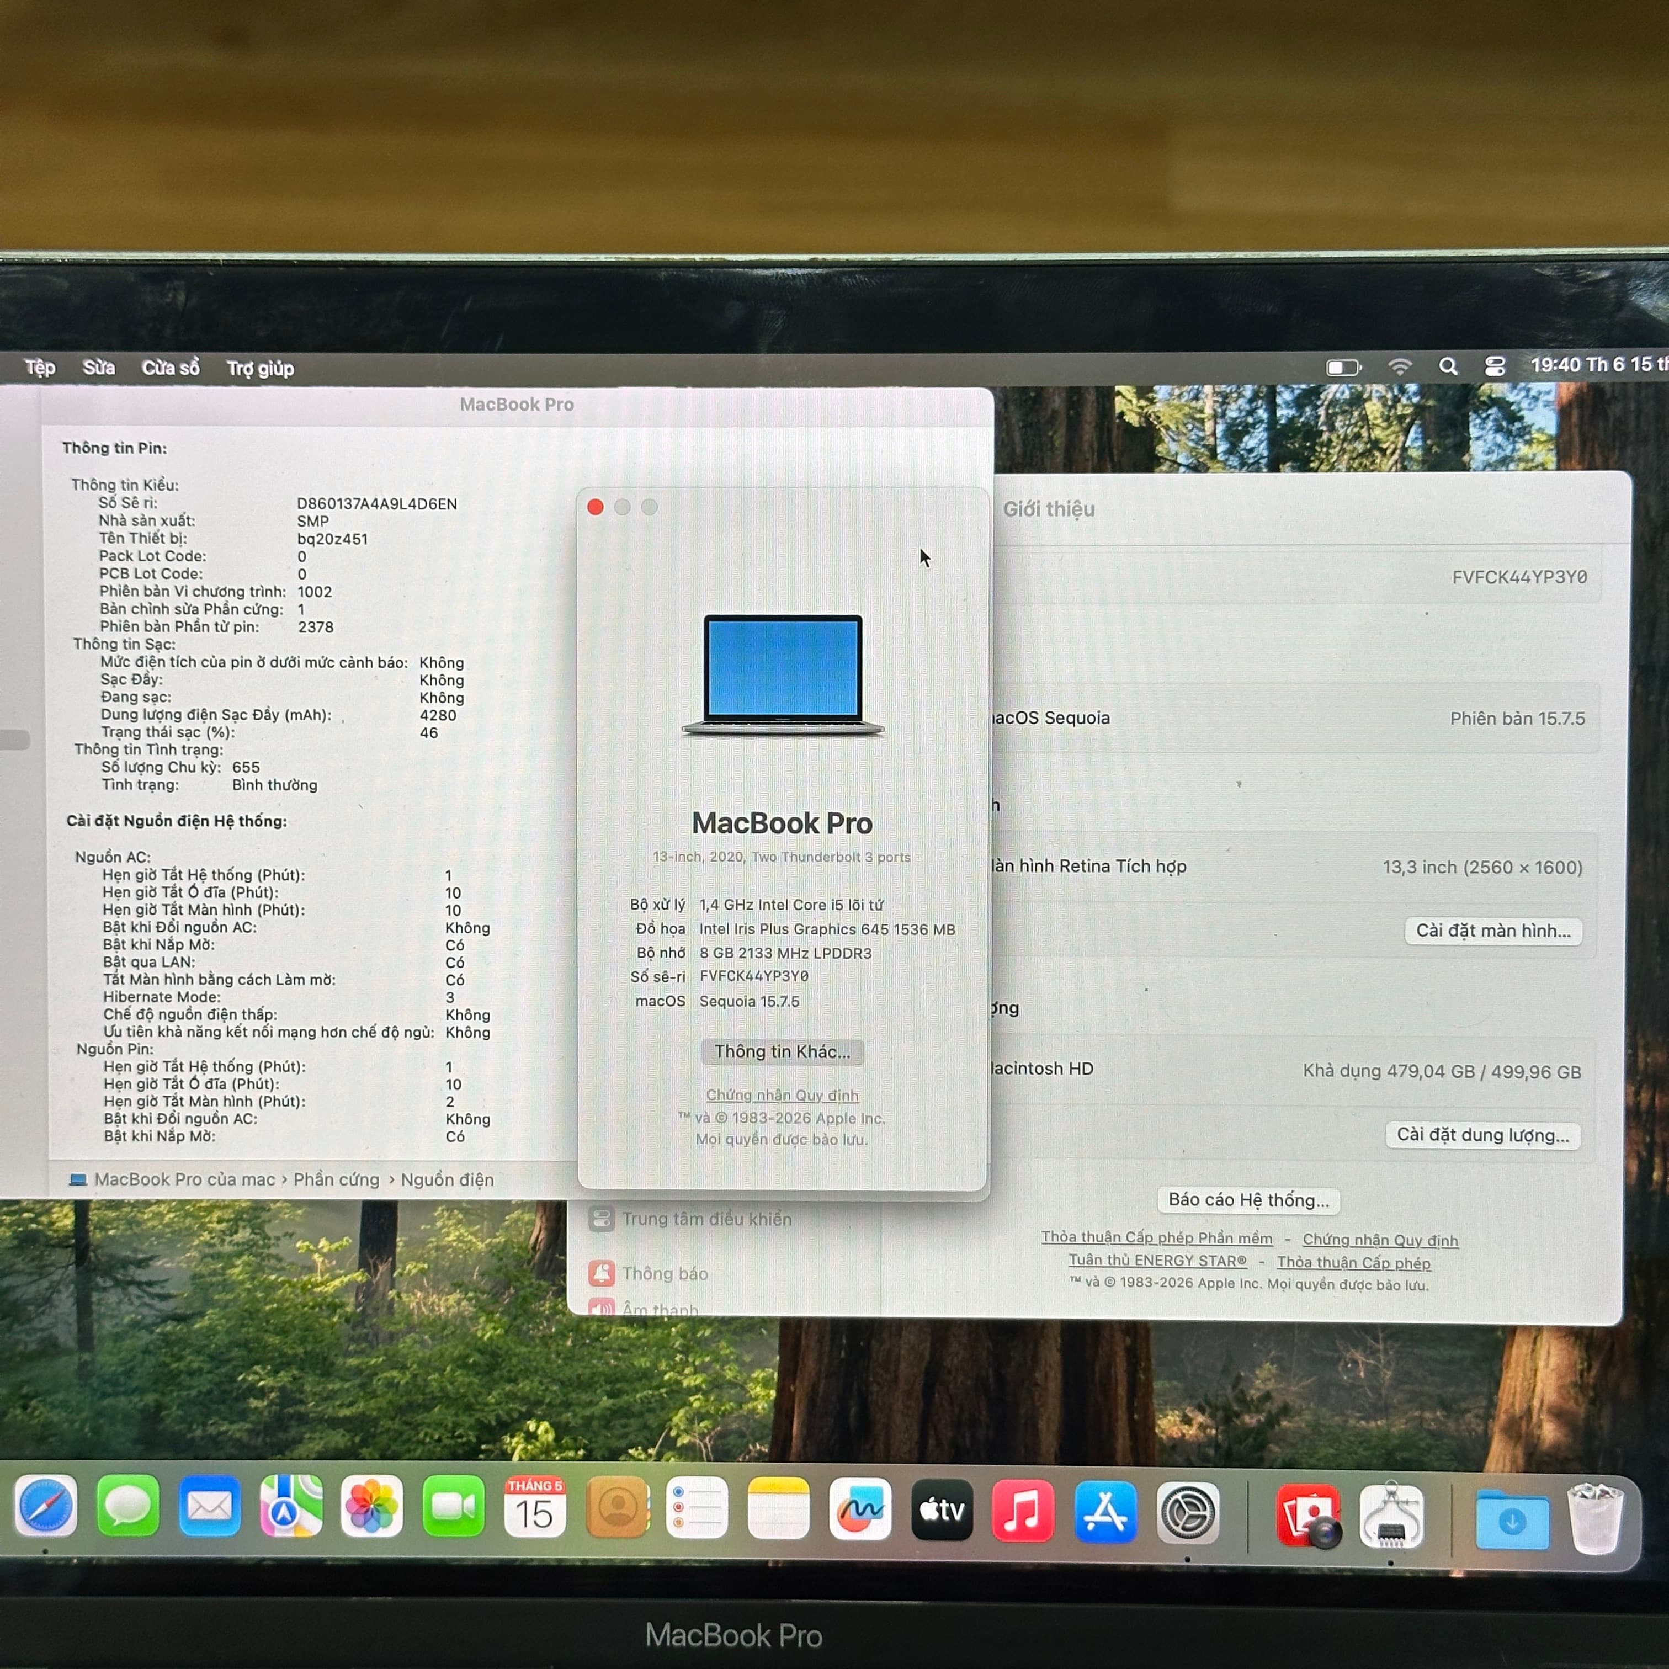Screen dimensions: 1669x1669
Task: Close the About MacBook Pro window
Action: (x=595, y=506)
